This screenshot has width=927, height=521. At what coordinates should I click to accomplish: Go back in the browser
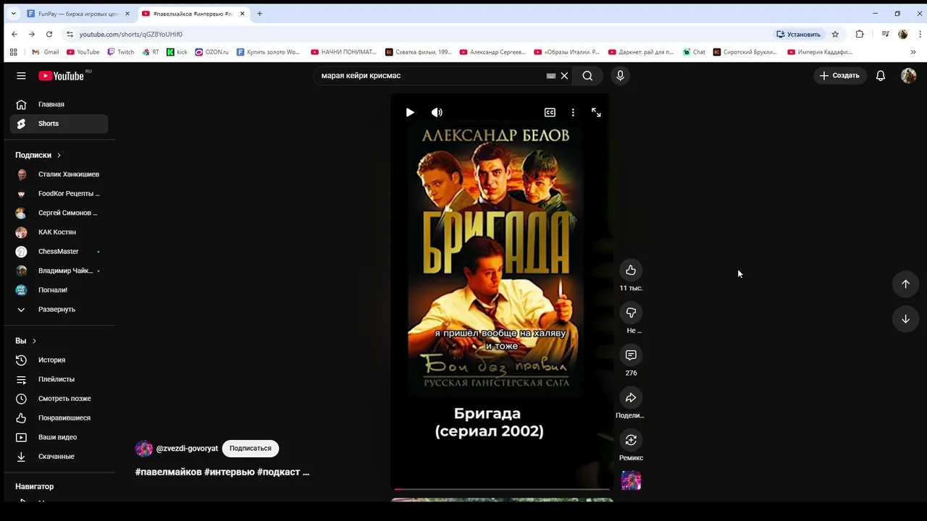click(x=14, y=34)
